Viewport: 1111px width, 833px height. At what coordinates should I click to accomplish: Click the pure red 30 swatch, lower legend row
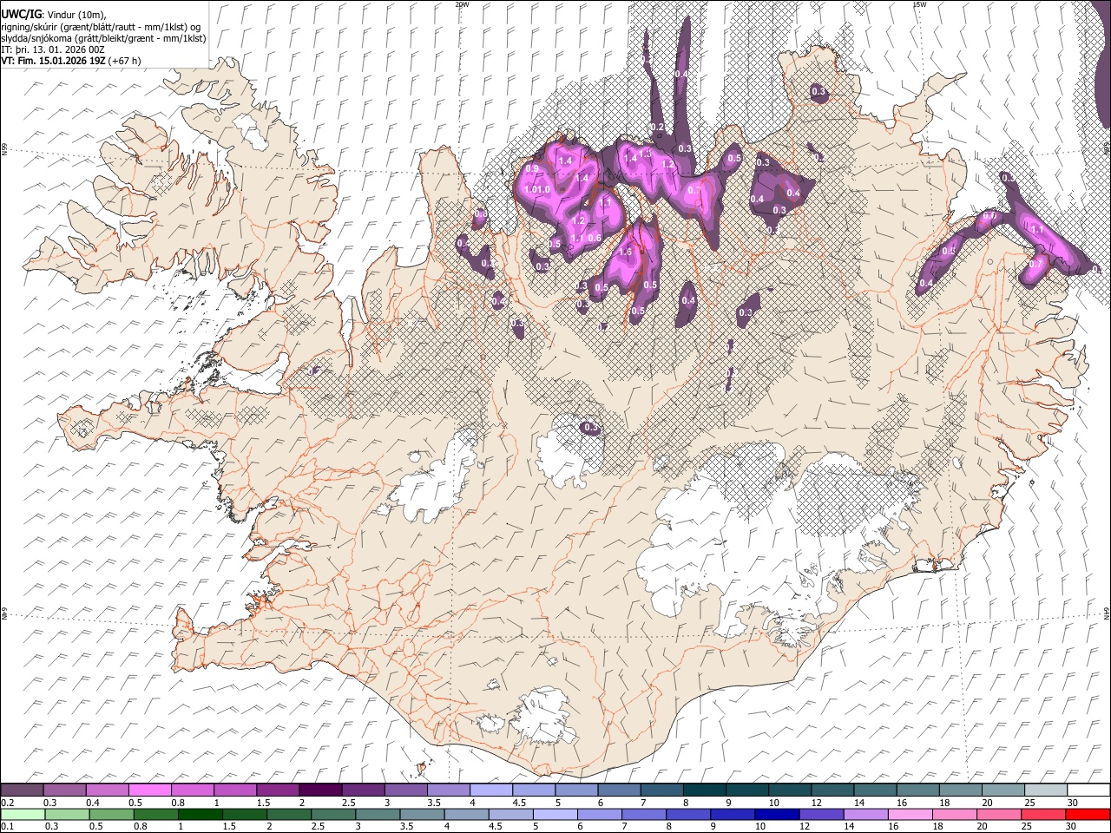click(x=1088, y=814)
